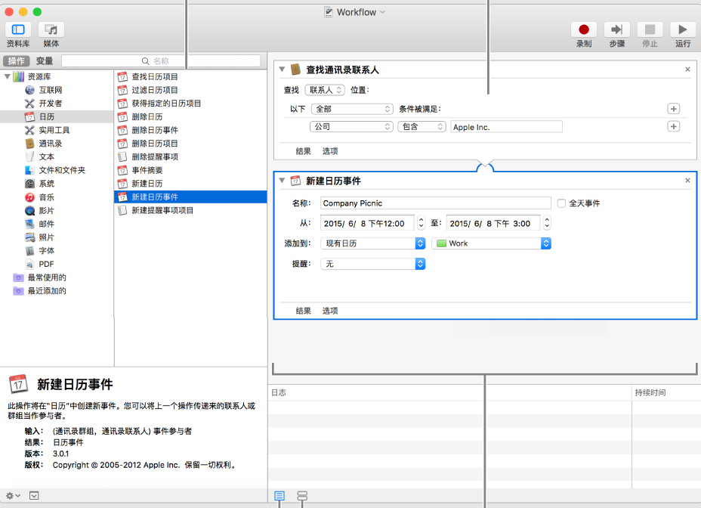Open the Work calendar dropdown
This screenshot has height=508, width=701.
coord(491,243)
